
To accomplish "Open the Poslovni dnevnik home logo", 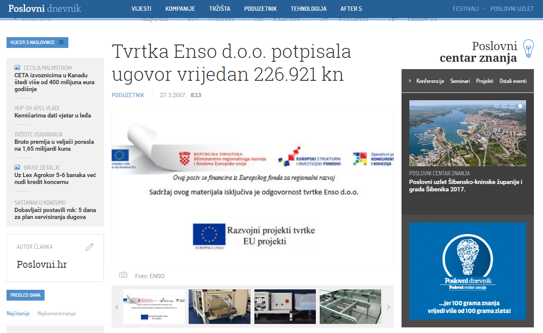I will [x=45, y=8].
